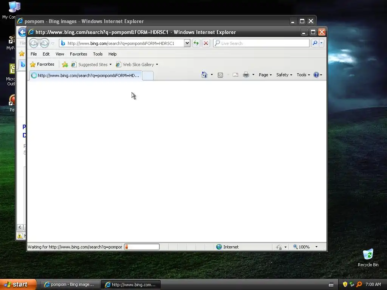
Task: Click the security shield tray icon
Action: pos(345,284)
